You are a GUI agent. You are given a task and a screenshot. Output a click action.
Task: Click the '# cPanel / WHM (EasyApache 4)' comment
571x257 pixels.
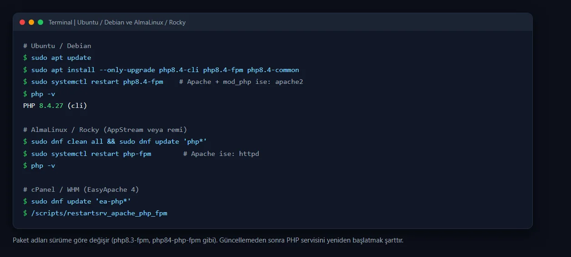pyautogui.click(x=81, y=189)
